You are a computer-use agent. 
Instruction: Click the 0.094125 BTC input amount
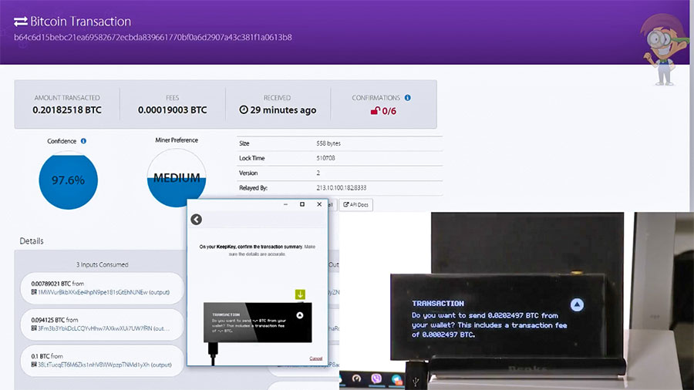tap(48, 320)
